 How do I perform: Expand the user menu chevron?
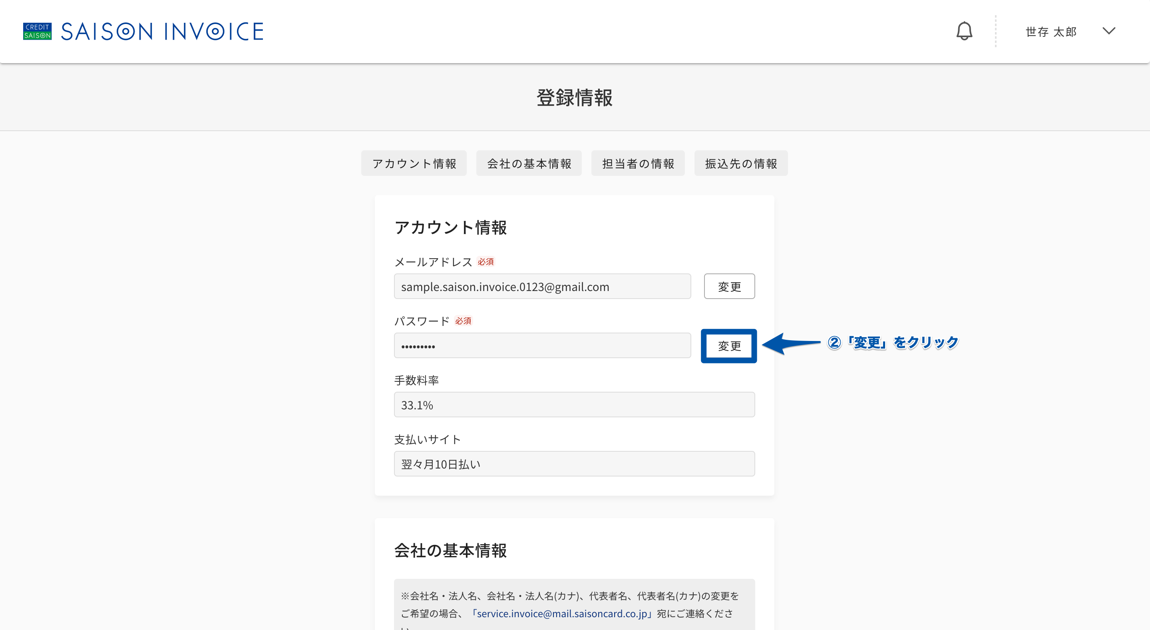pos(1109,31)
